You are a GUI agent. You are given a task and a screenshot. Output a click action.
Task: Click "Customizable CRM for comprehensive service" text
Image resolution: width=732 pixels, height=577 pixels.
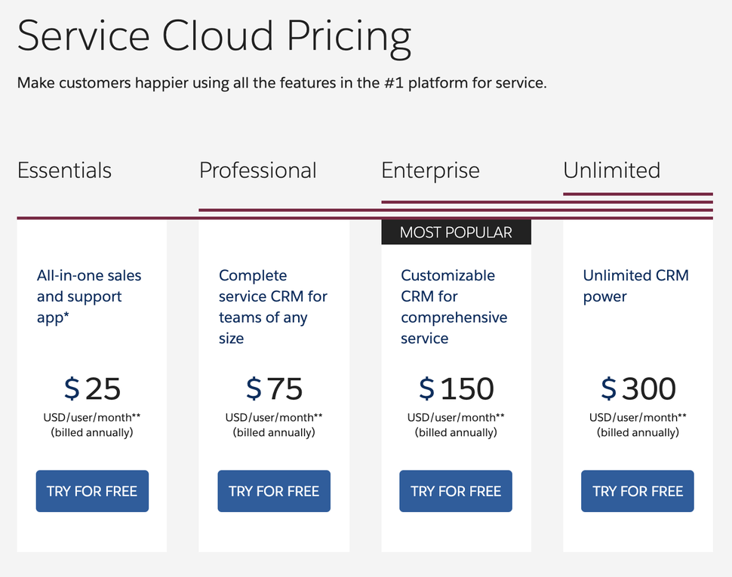tap(454, 307)
